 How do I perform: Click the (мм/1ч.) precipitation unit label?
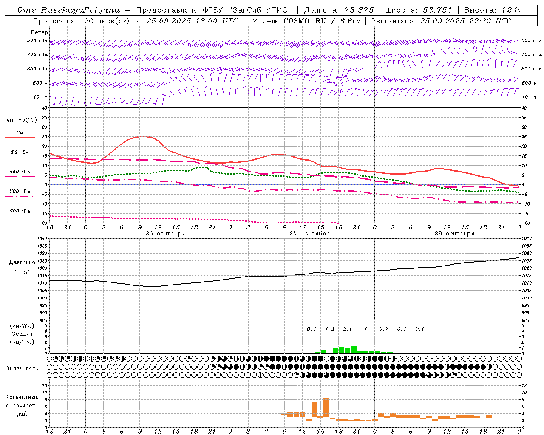22,342
